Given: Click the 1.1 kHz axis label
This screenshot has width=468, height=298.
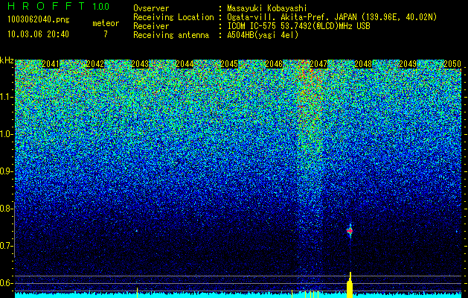Looking at the screenshot, I should 7,98.
